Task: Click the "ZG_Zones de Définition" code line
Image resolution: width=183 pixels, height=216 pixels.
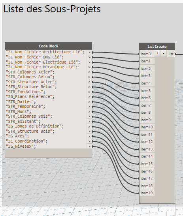Action: pos(35,126)
